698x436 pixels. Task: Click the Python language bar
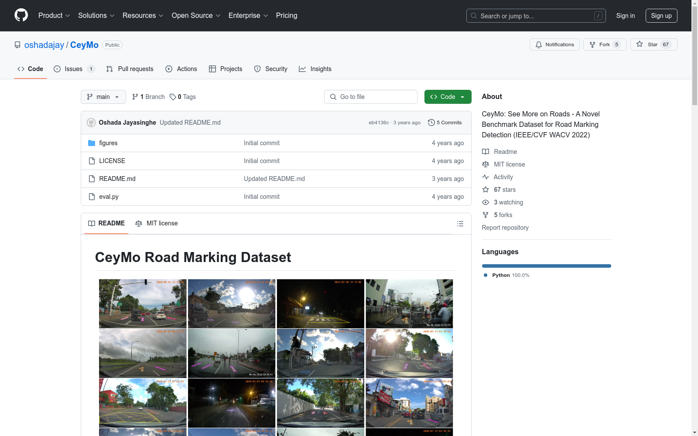click(x=547, y=266)
